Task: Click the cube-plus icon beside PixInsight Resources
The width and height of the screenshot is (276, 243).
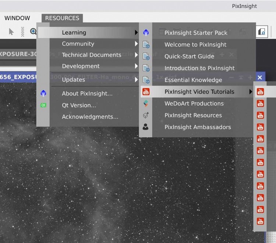Action: [x=146, y=115]
